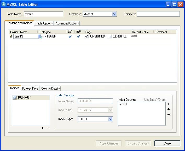The image size is (185, 151).
Task: Click the MySQL Table Editor title bar icon
Action: [x=4, y=4]
